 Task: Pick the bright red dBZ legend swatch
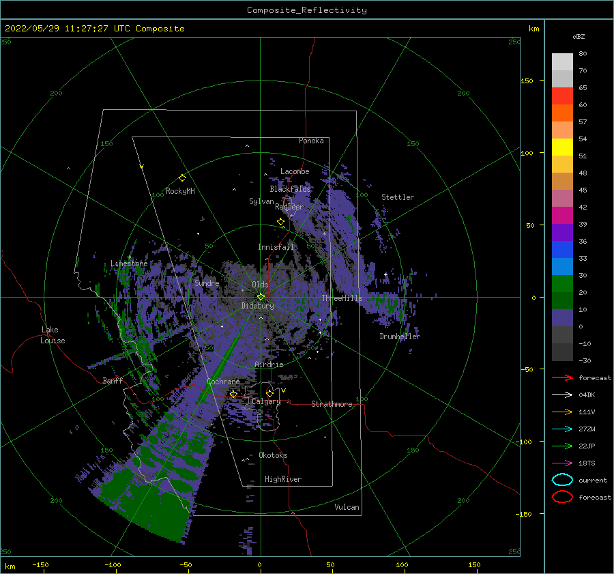[562, 96]
